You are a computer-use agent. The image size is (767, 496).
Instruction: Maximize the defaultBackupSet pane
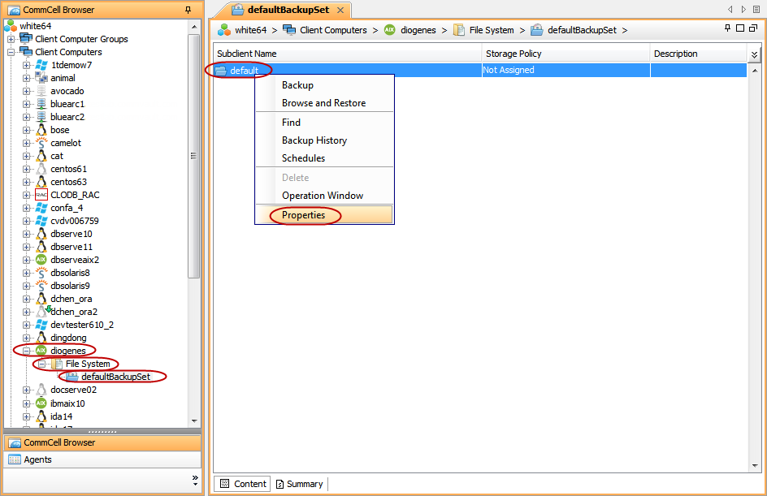[x=740, y=28]
